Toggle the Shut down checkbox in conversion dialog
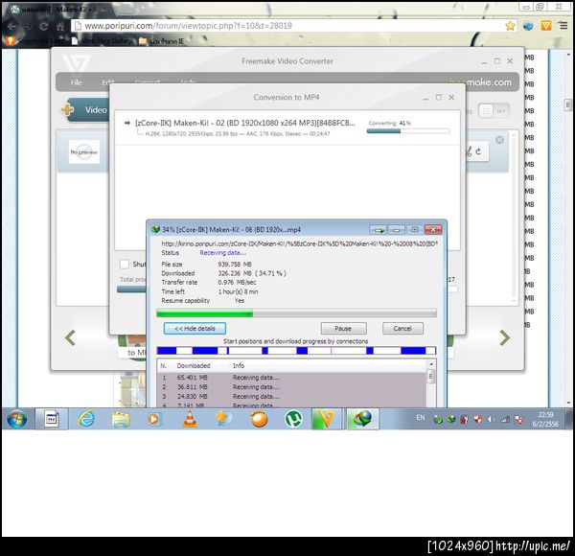The image size is (575, 556). (125, 264)
